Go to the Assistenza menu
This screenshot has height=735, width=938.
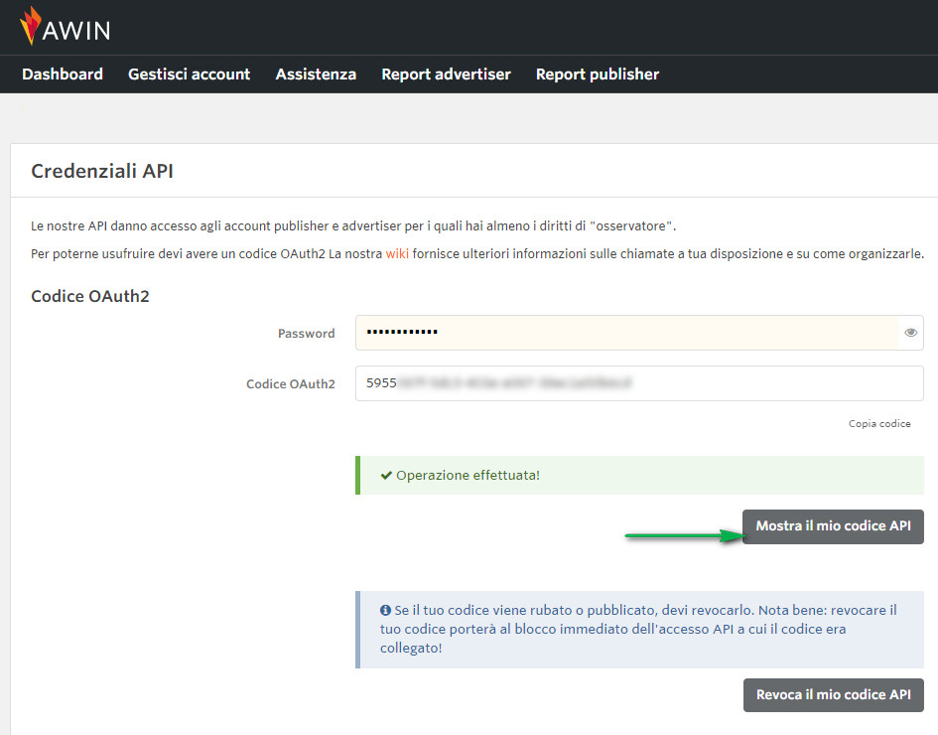[x=316, y=73]
